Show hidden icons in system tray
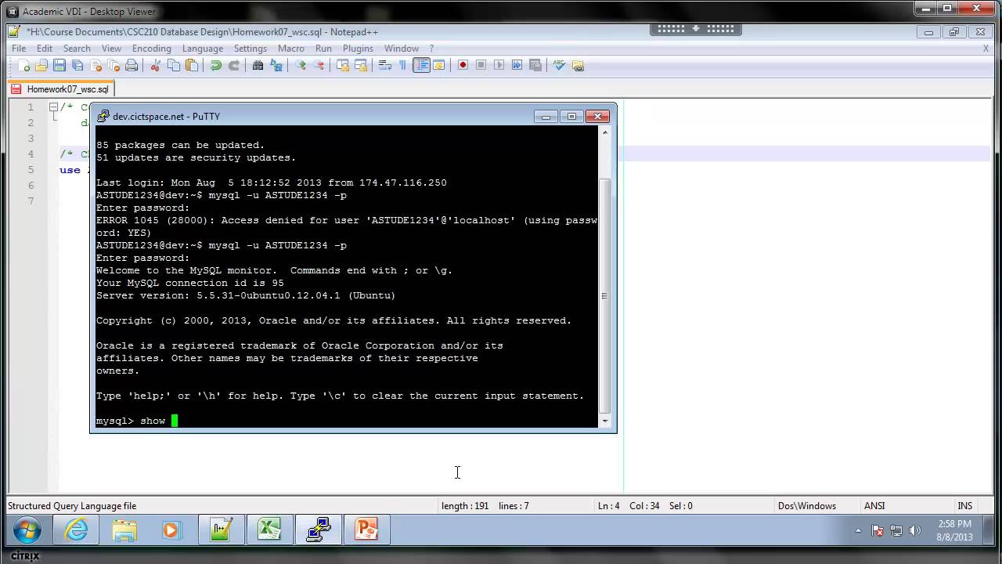 [859, 530]
